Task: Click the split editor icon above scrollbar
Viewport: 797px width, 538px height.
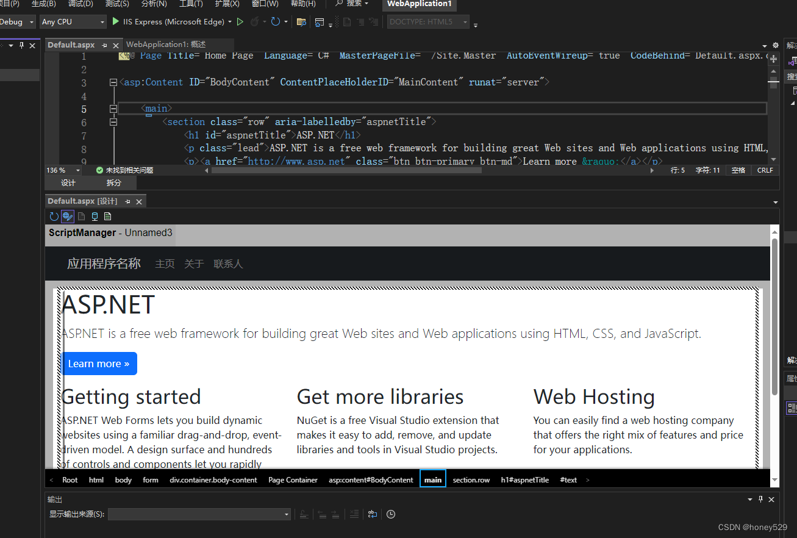Action: point(774,59)
